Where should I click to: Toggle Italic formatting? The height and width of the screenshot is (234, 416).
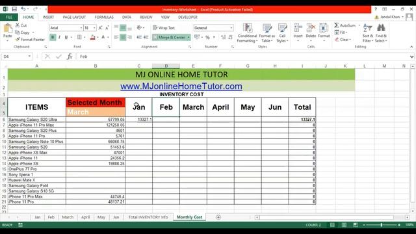(59, 37)
